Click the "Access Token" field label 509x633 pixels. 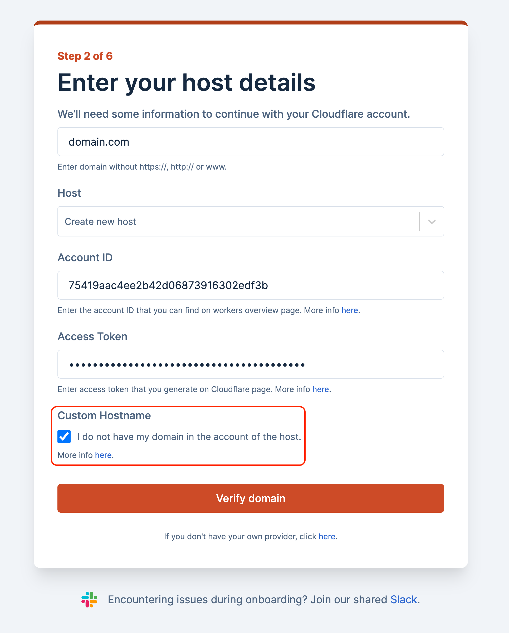tap(92, 337)
